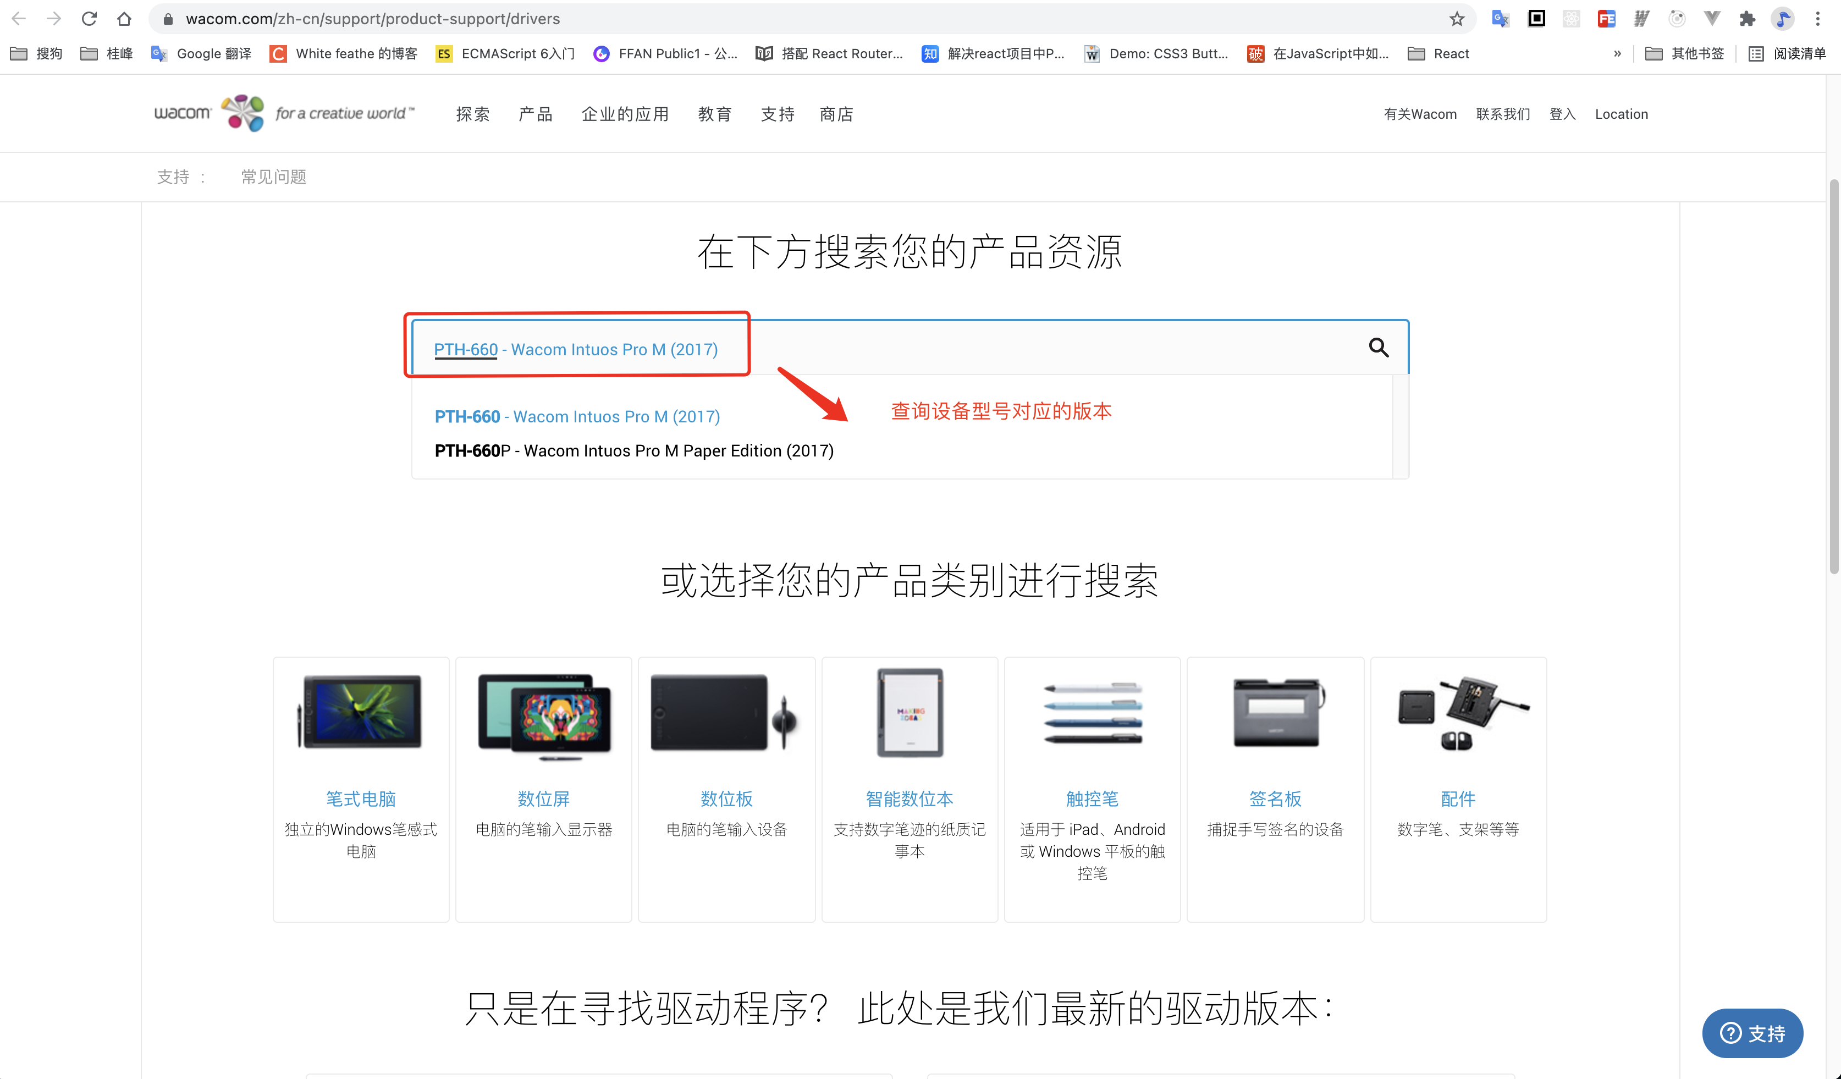The width and height of the screenshot is (1841, 1079).
Task: Click the 笔式电脑 category link
Action: (x=361, y=799)
